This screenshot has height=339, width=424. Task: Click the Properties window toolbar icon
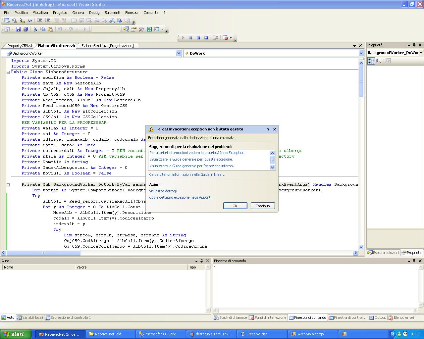(x=134, y=29)
